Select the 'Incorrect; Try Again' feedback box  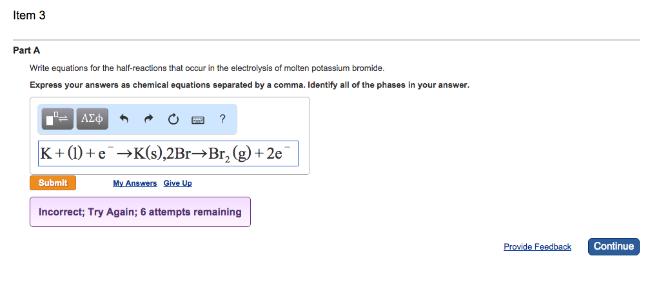[140, 212]
